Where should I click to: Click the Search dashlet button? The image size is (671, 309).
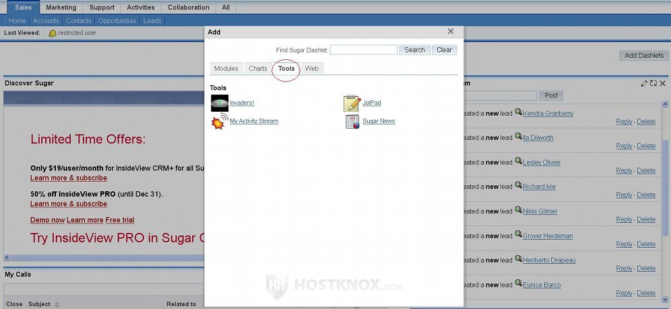point(415,50)
